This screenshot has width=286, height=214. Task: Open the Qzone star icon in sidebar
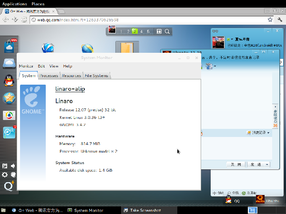pos(9,98)
